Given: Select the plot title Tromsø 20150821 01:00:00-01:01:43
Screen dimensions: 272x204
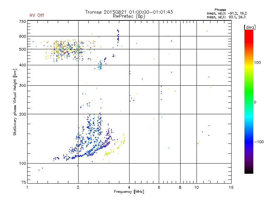Looking at the screenshot, I should click(129, 12).
